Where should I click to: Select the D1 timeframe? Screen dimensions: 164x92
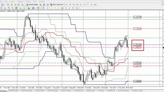tap(88, 5)
